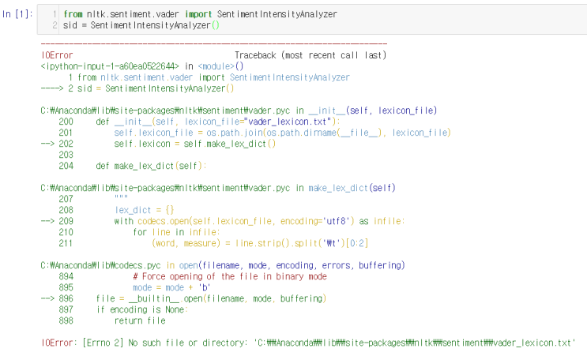
Task: Click line 202 'self.lexicon = self.make_lex_dict()'
Action: tap(158, 144)
